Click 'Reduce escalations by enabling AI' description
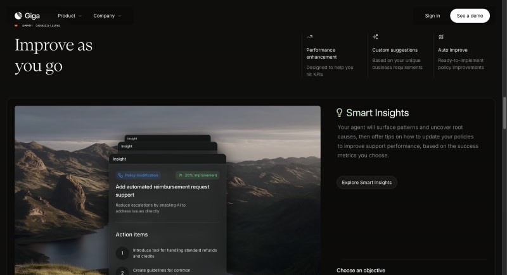This screenshot has width=507, height=275. 151,208
